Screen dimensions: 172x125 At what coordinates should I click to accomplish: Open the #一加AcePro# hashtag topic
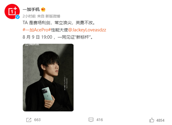(x=37, y=30)
